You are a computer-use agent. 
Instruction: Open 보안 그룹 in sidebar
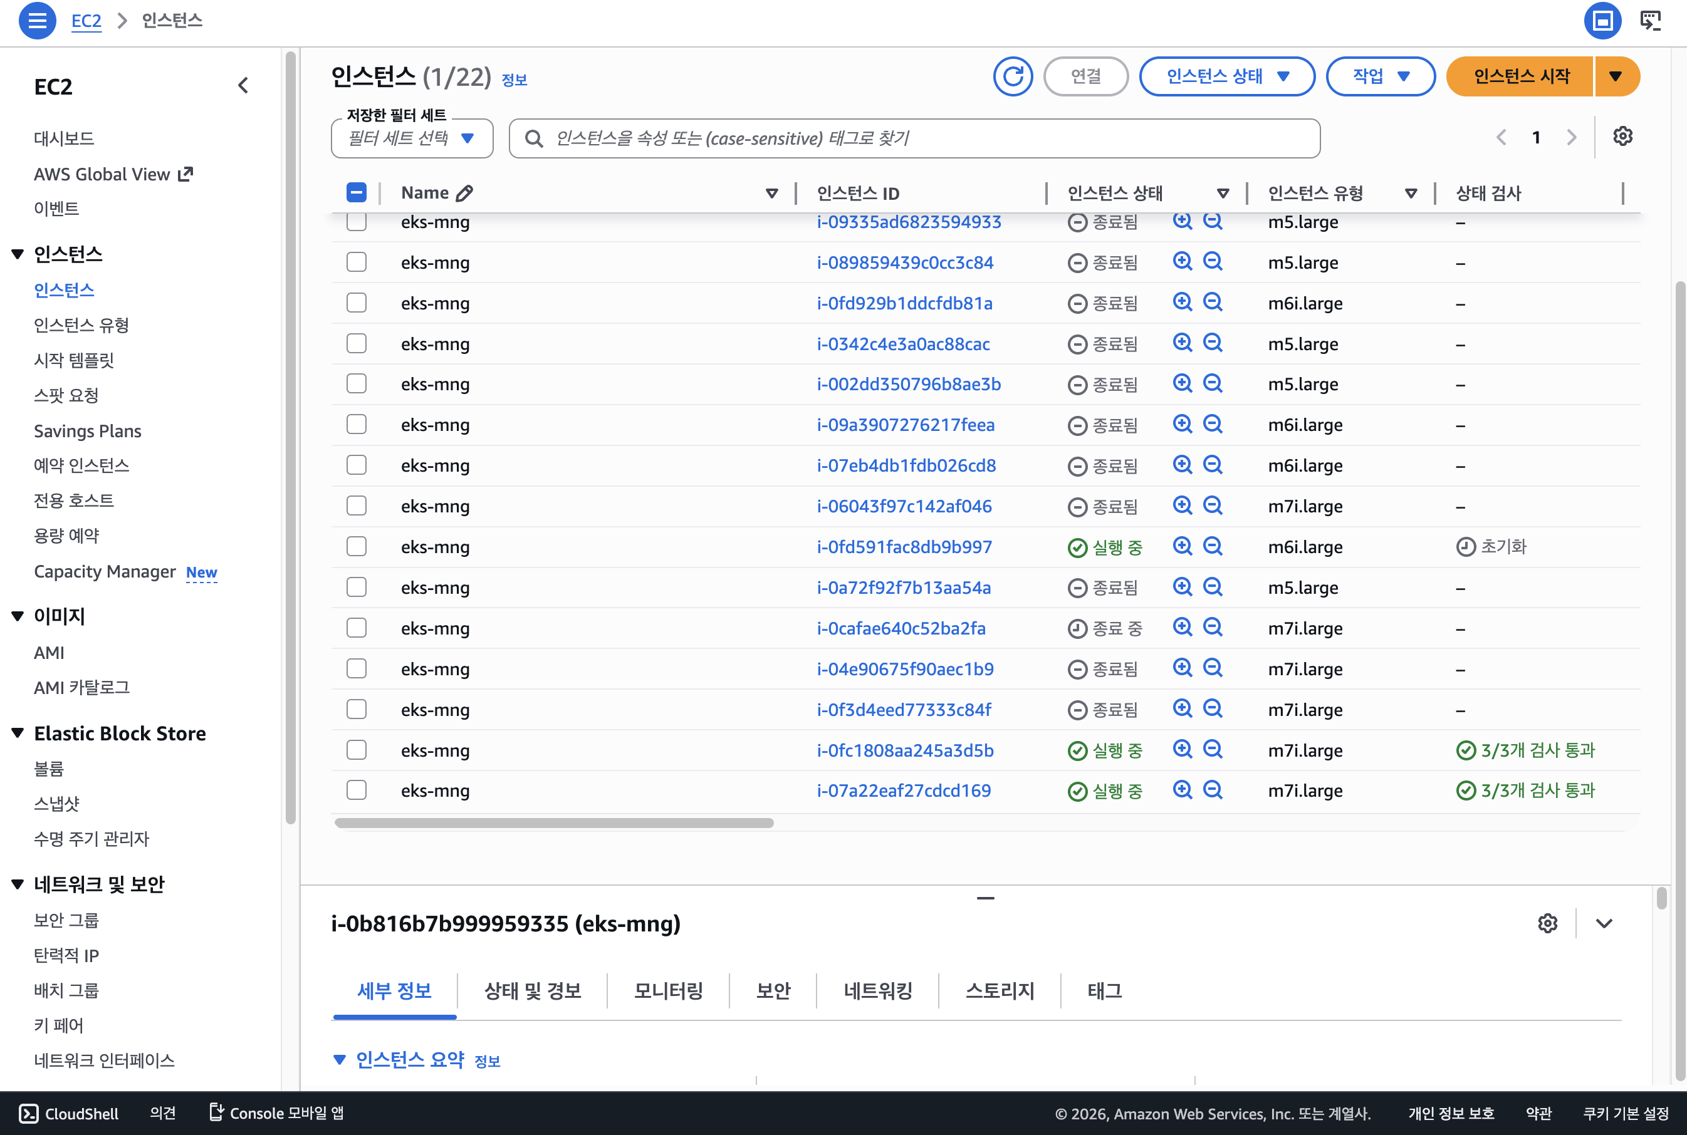[66, 920]
